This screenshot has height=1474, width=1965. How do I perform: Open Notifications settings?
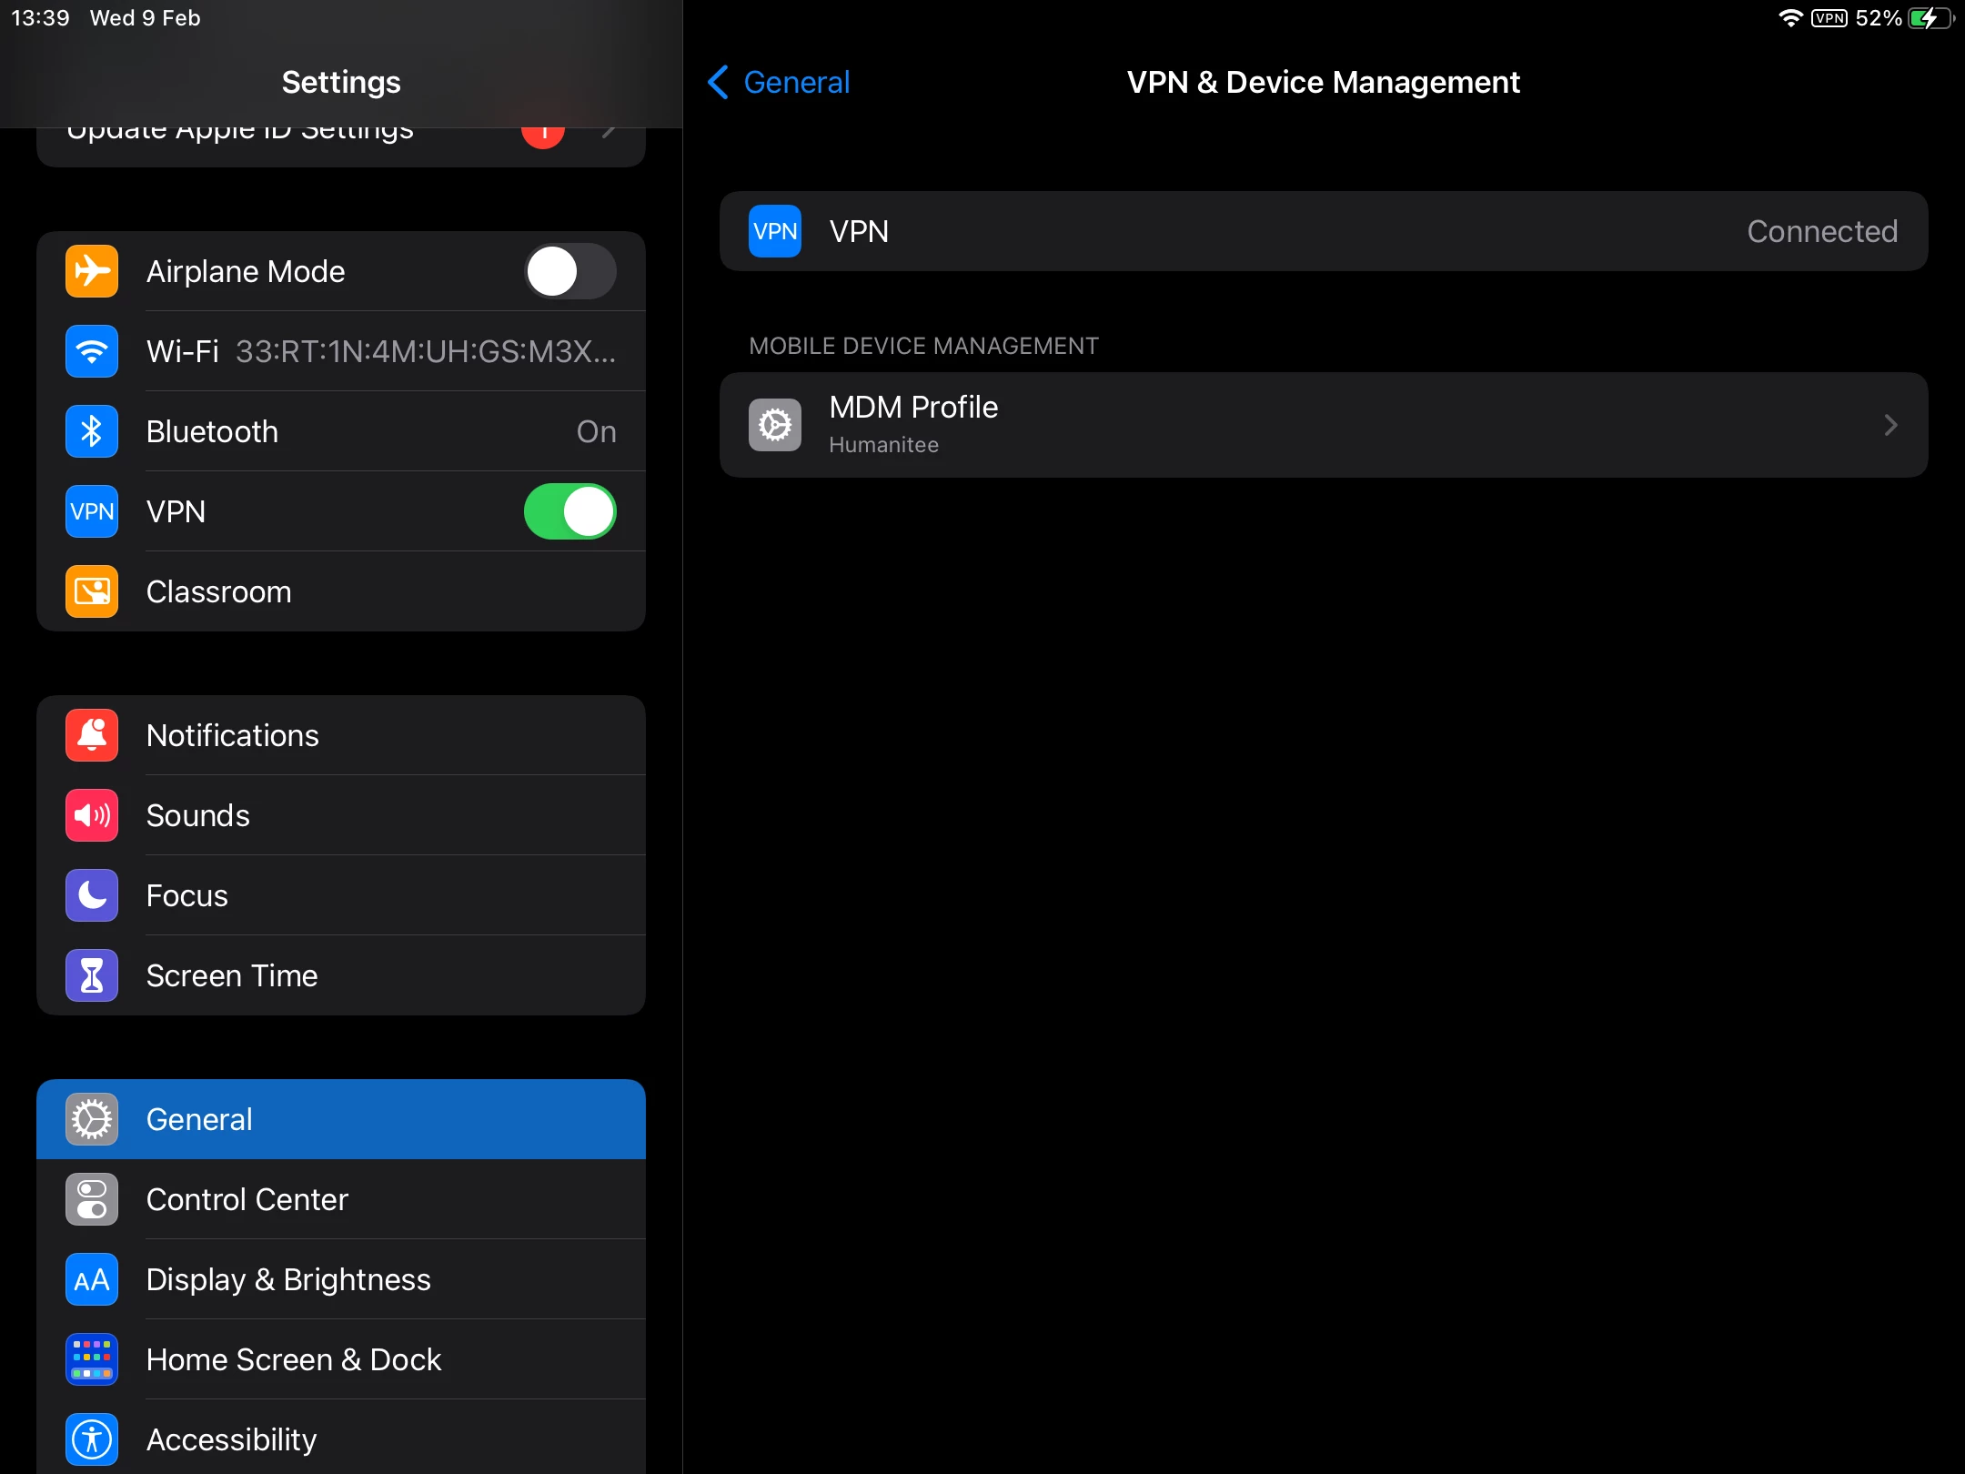tap(341, 735)
